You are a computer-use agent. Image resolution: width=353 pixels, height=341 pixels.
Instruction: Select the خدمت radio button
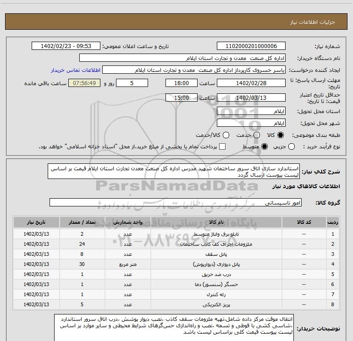257,135
